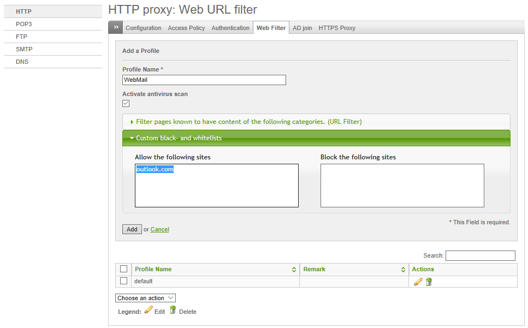Click the edit pencil icon for default profile
This screenshot has height=328, width=528.
pos(418,282)
